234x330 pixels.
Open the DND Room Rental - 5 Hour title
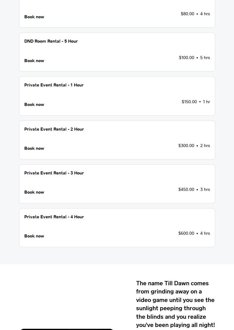[x=51, y=41]
